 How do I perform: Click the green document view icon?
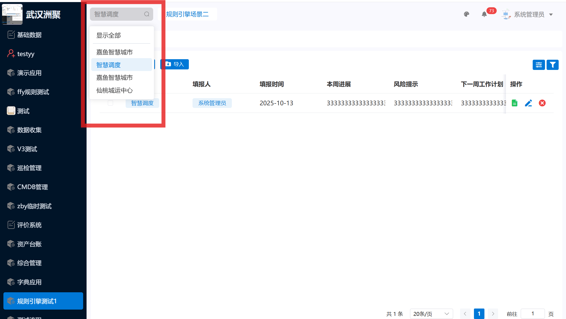pyautogui.click(x=514, y=103)
